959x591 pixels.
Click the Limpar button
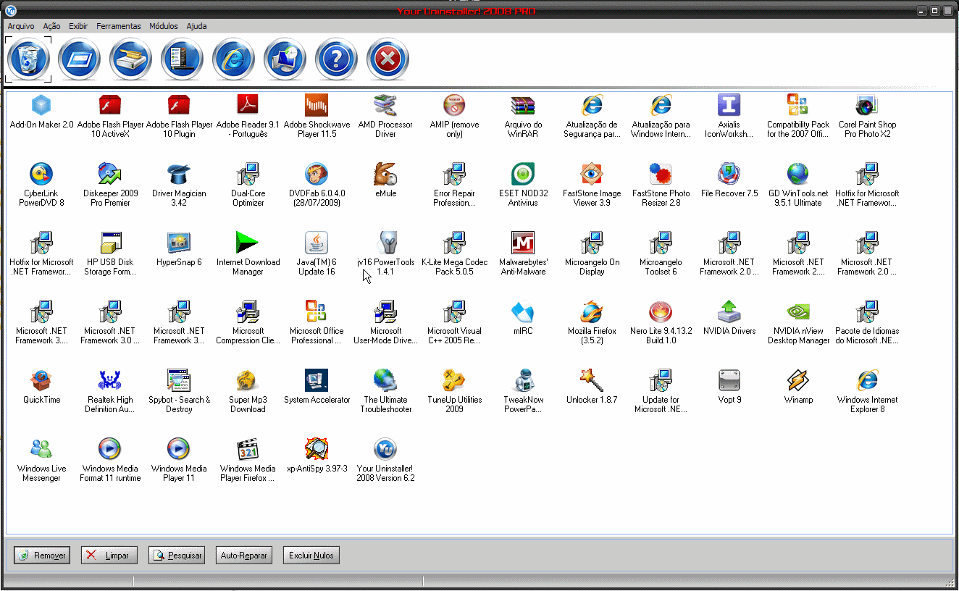[x=109, y=556]
